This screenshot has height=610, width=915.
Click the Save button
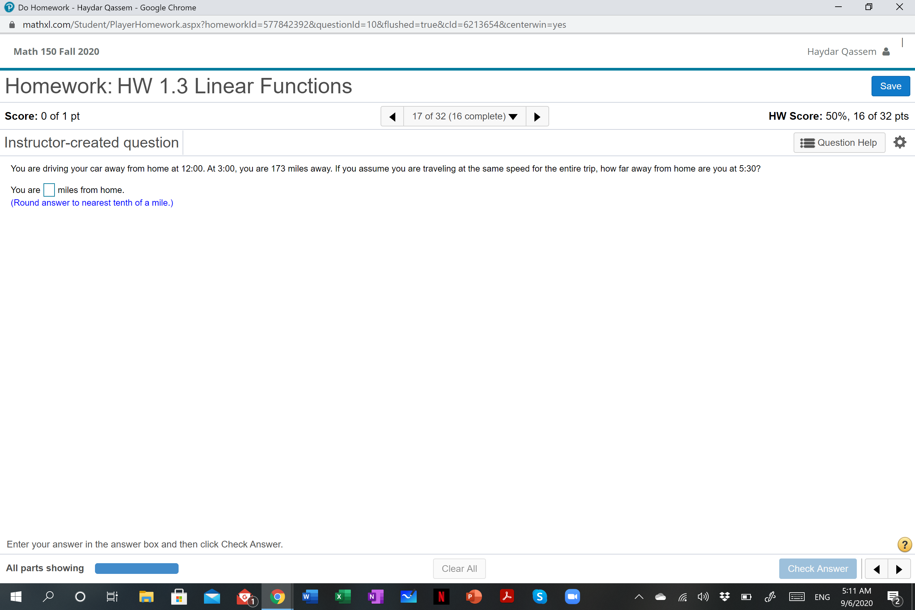890,86
